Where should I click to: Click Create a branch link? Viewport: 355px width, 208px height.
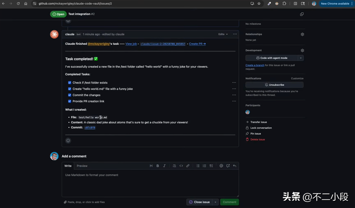(x=255, y=65)
